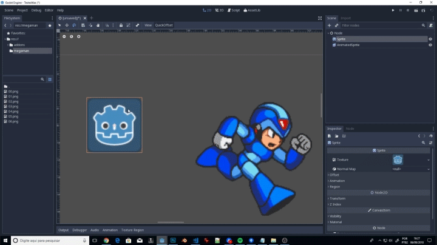The image size is (437, 245).
Task: Reset zoom with the middle viewport button
Action: click(x=72, y=36)
